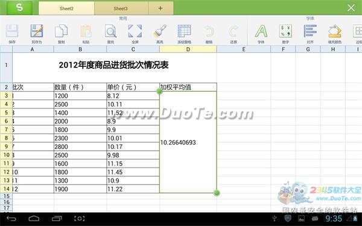The height and width of the screenshot is (226, 362).
Task: Select cell with quantity 2000
Action: tap(80, 121)
